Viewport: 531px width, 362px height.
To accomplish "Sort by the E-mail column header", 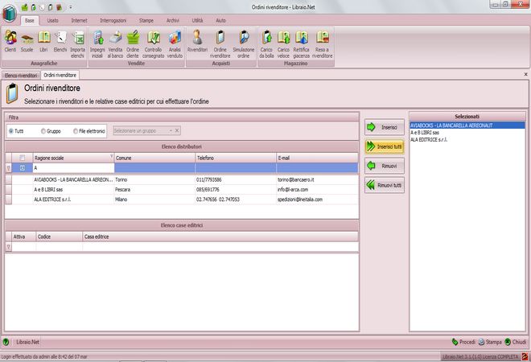I will [x=317, y=158].
